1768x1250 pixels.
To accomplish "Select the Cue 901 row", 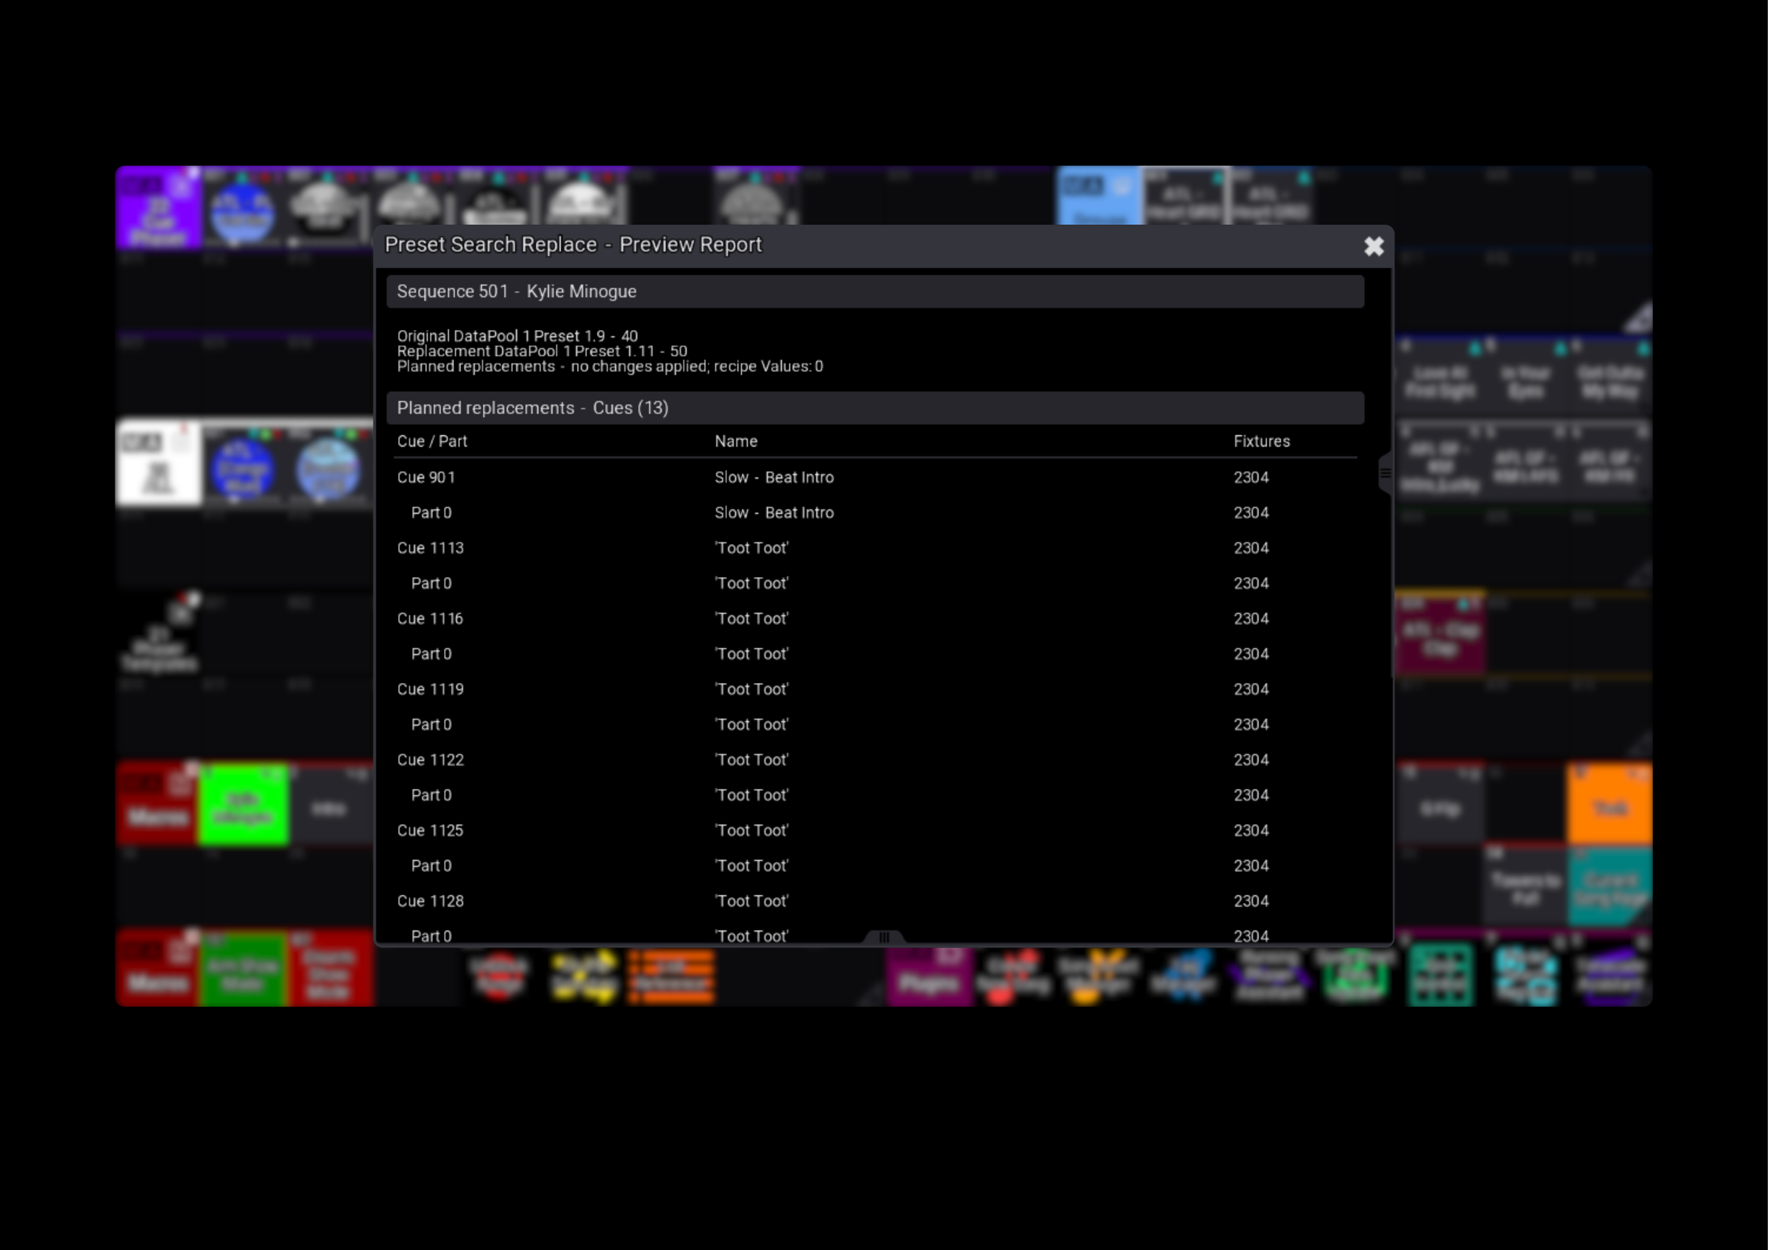I will point(875,477).
